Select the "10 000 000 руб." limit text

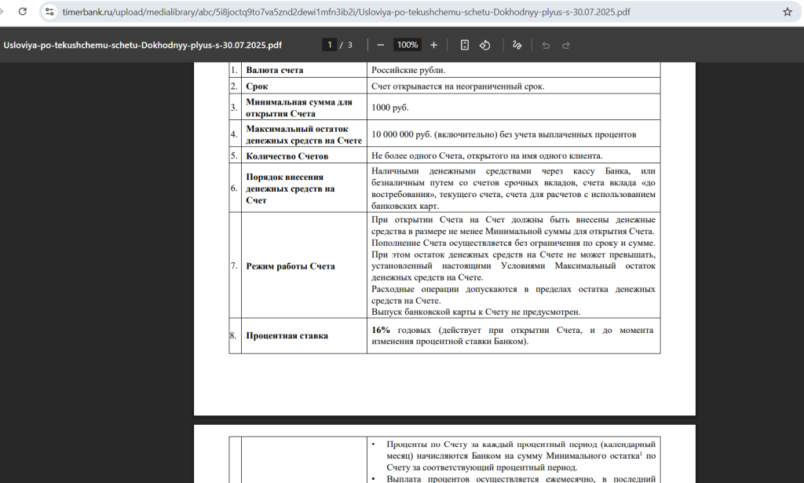click(x=401, y=134)
